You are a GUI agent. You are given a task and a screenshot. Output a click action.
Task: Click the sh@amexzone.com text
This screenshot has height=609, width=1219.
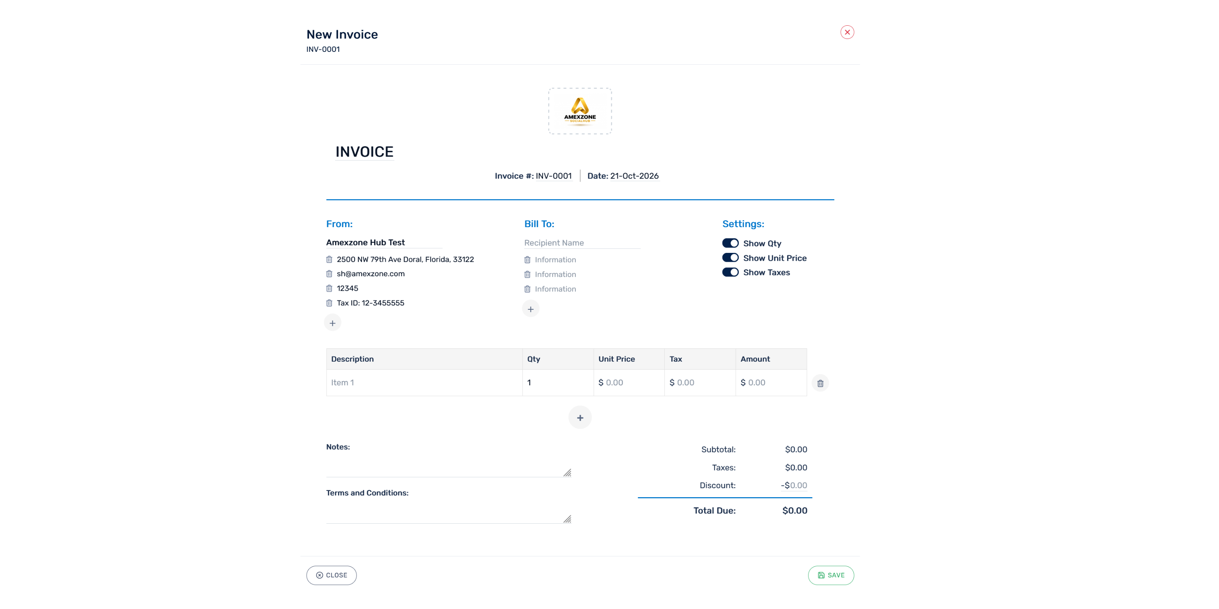click(371, 274)
